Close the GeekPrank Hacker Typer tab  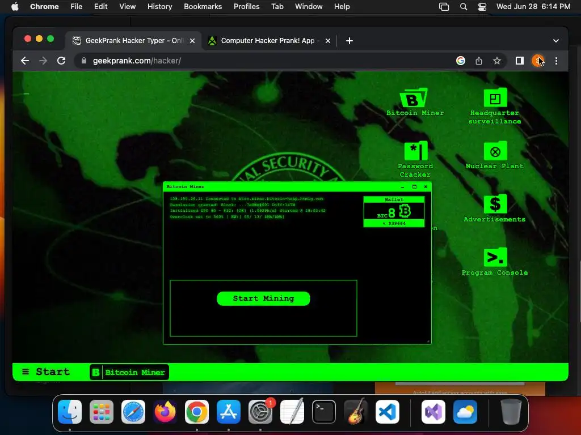point(192,41)
